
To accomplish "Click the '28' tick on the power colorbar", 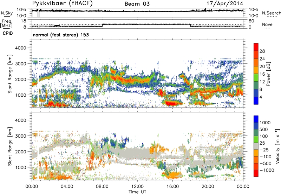I will tap(262, 51).
